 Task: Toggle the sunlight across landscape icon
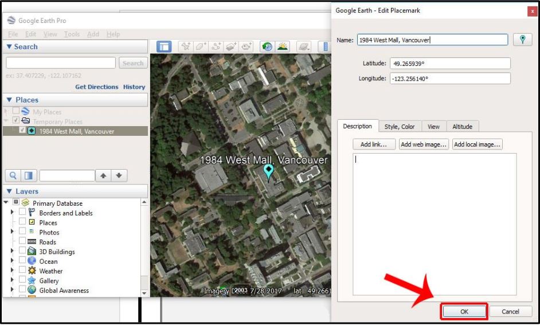[x=283, y=46]
